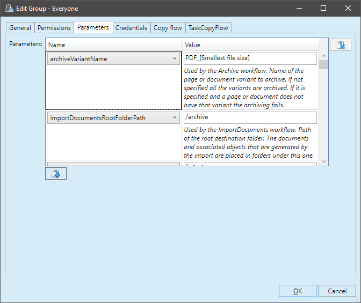The width and height of the screenshot is (361, 303).
Task: Click the scroll down arrow in parameters list
Action: click(x=323, y=161)
